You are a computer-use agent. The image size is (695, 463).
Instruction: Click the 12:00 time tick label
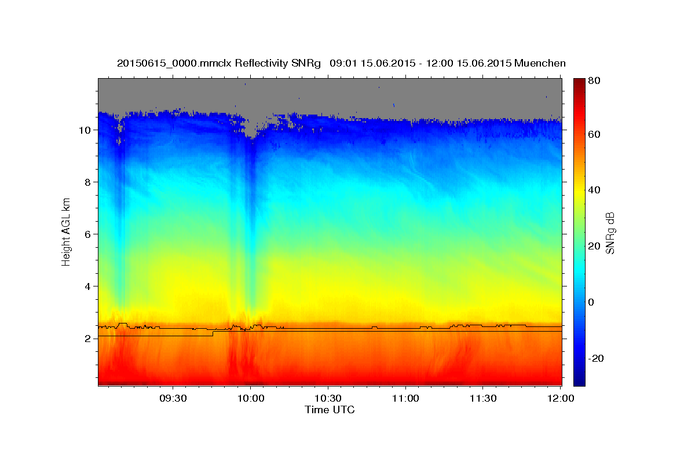[561, 398]
